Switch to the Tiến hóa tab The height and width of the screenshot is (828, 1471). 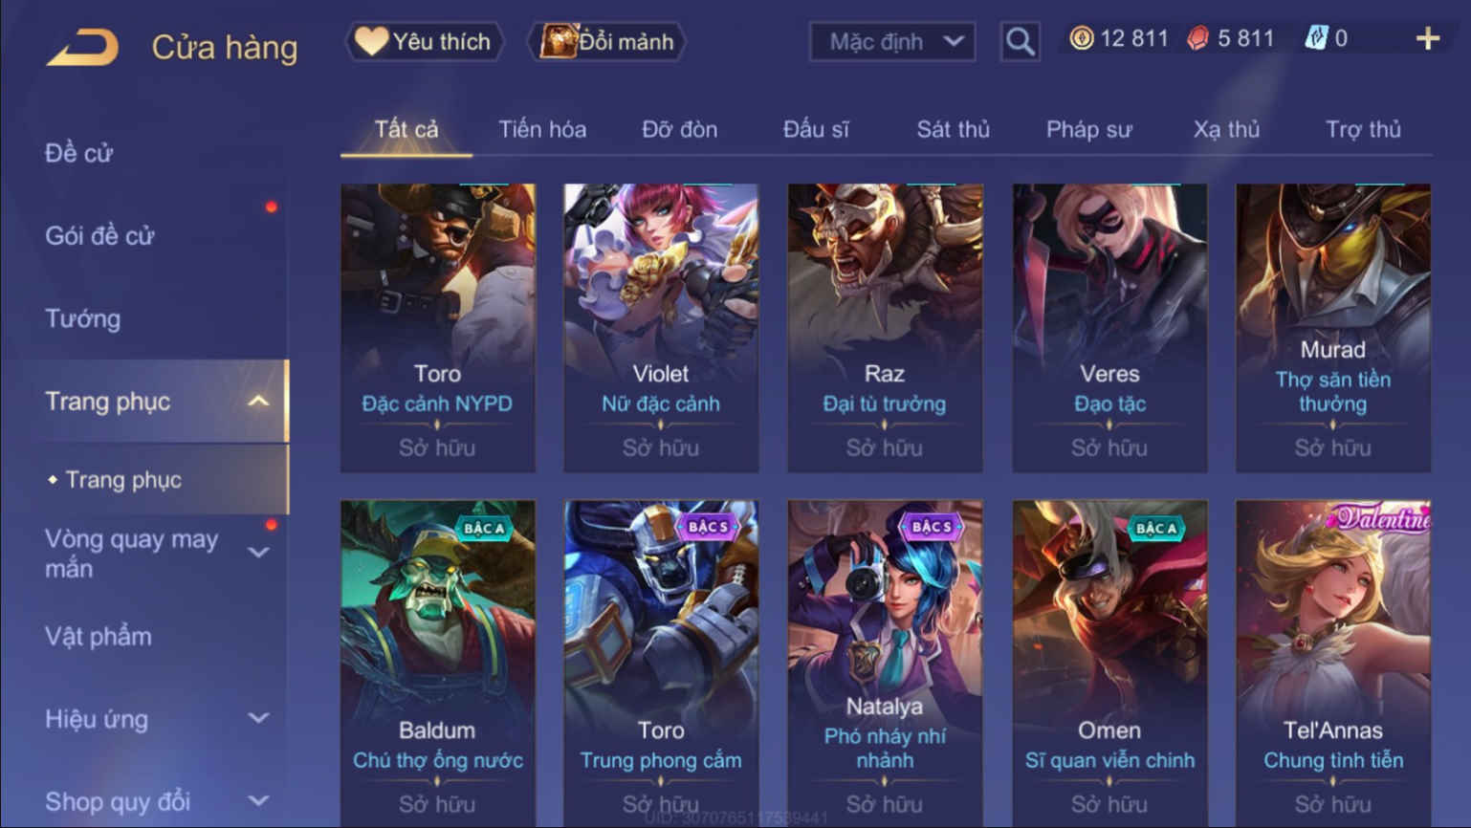(x=542, y=129)
